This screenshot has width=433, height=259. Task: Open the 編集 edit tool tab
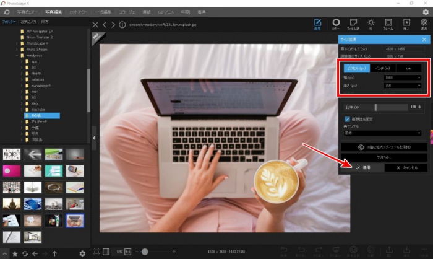tap(317, 24)
